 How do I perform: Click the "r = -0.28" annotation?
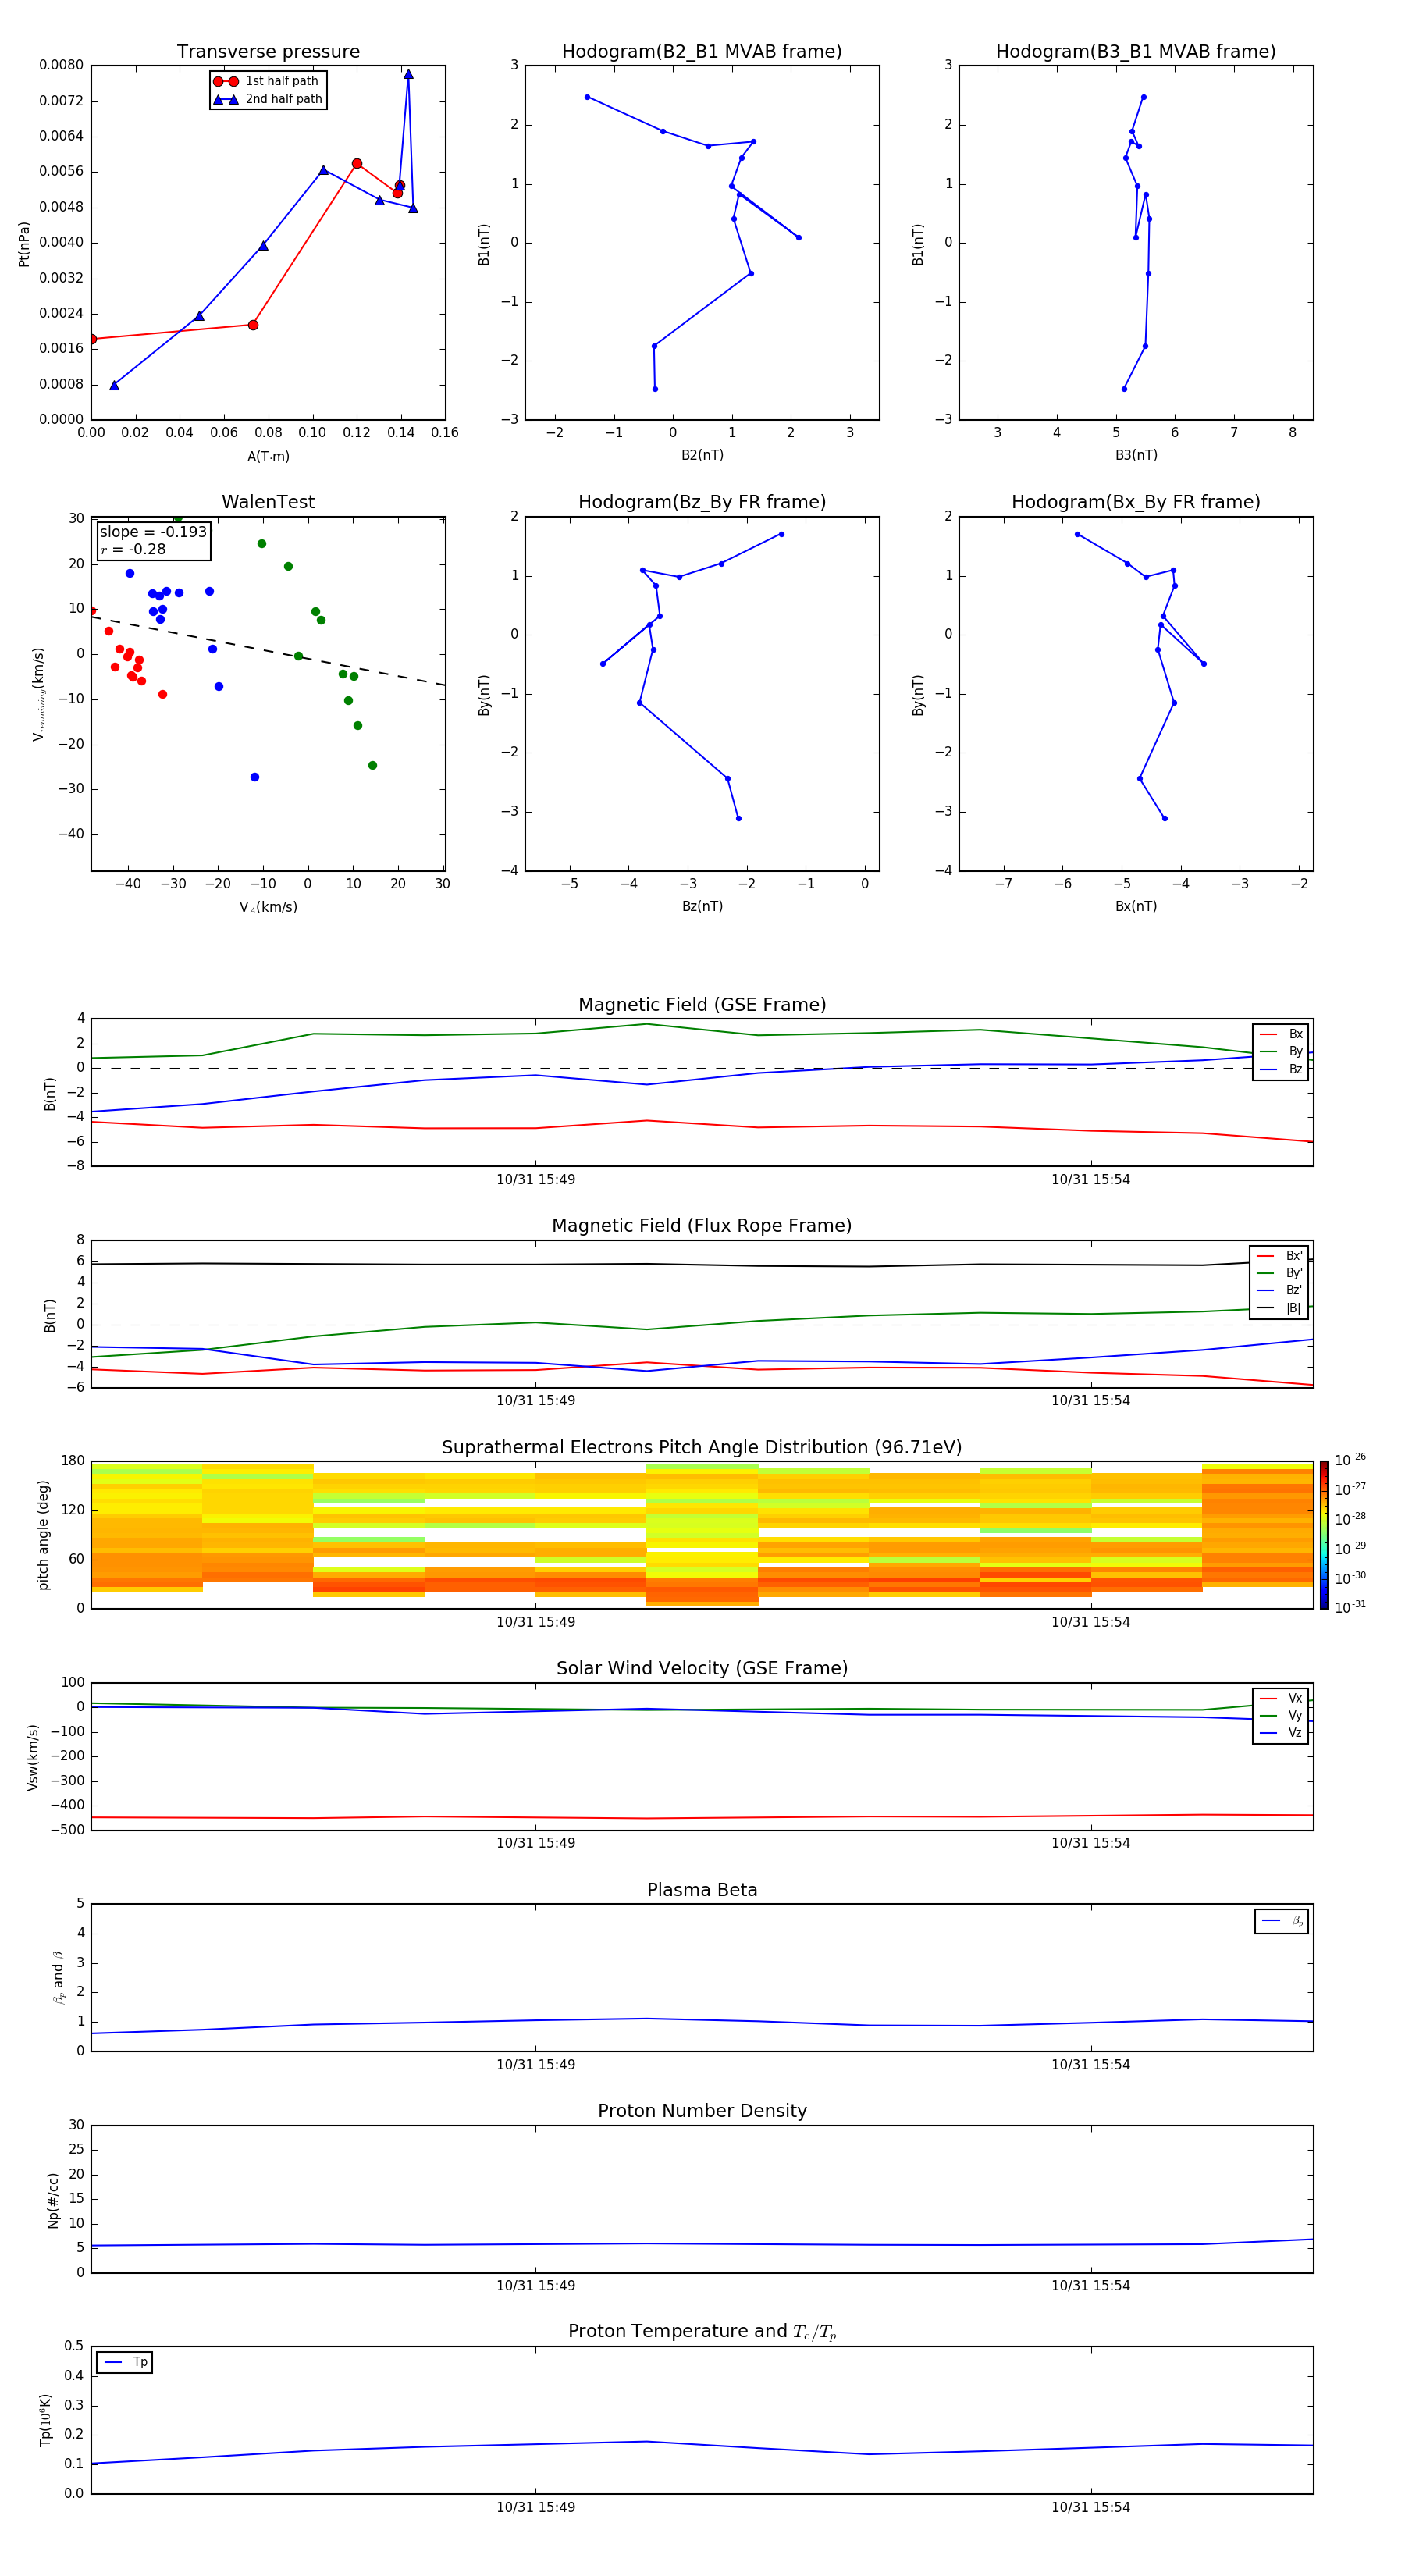(133, 549)
